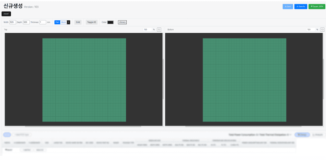The width and height of the screenshot is (326, 160).
Task: Click Toggle ID to show identifiers
Action: [x=92, y=22]
